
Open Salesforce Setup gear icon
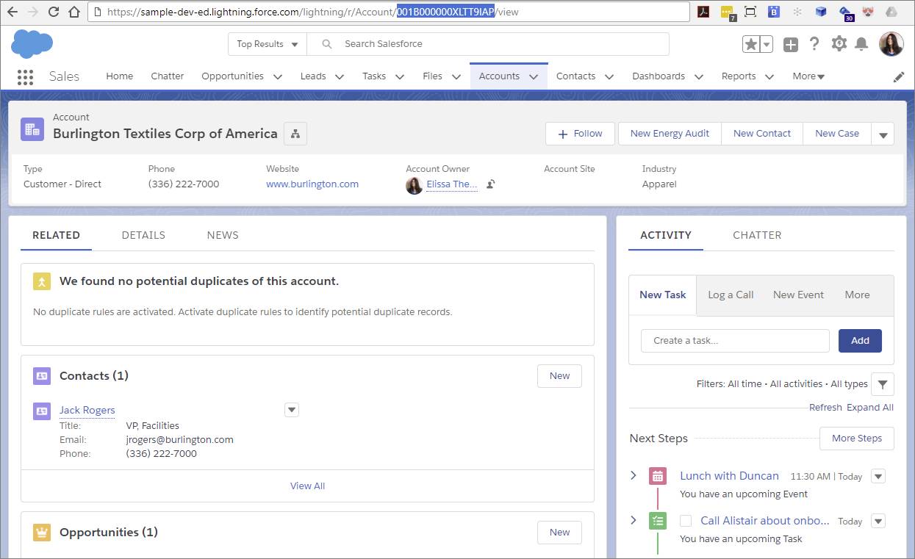(x=839, y=44)
